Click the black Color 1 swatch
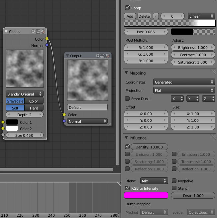Viewport: 217px width, 218px height. [x=12, y=122]
